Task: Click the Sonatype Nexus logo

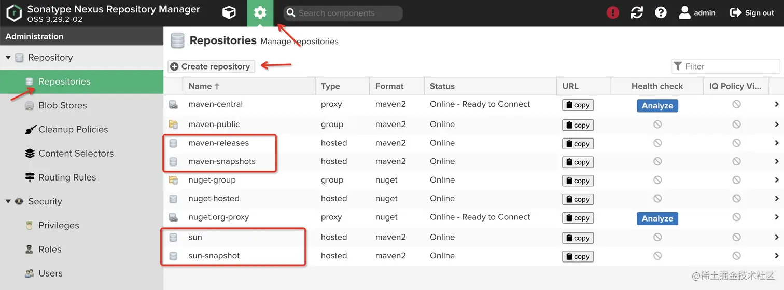Action: [14, 13]
